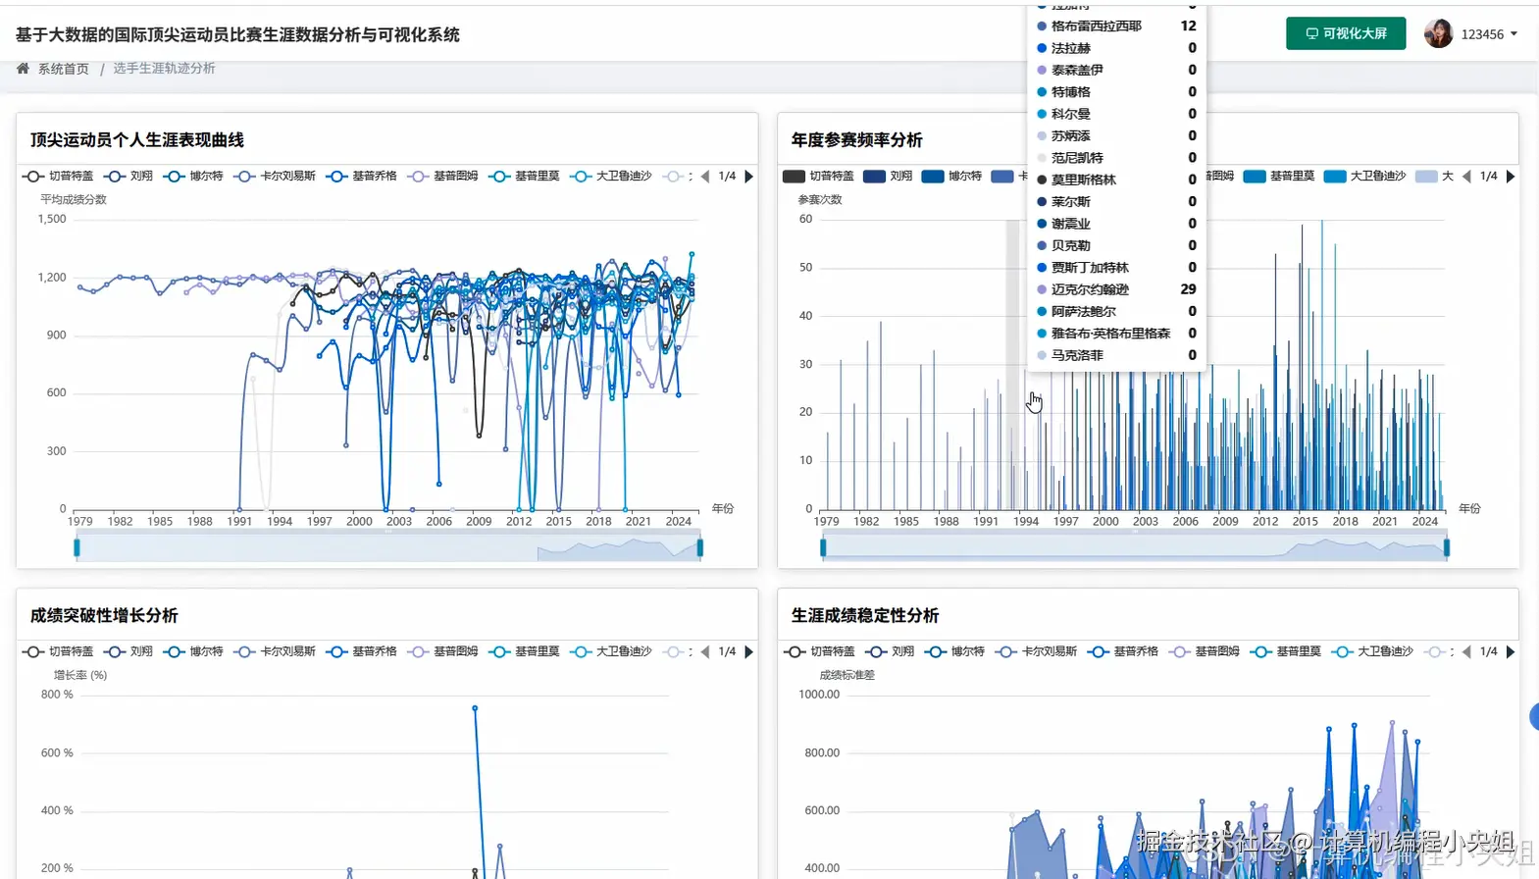Toggle 基普乔格 in 顶尖运动员个人生涯表现曲线 legend

click(362, 177)
